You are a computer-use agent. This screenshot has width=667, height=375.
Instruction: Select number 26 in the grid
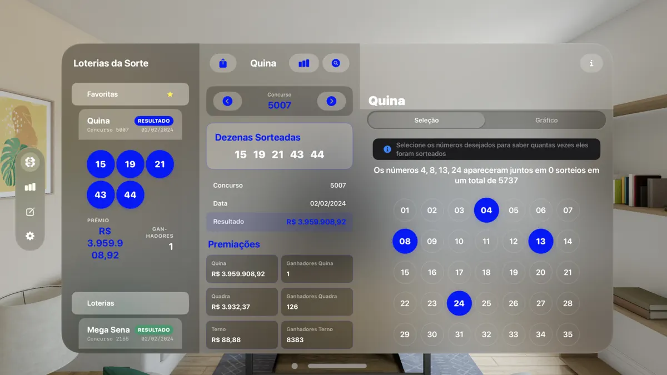pos(514,303)
